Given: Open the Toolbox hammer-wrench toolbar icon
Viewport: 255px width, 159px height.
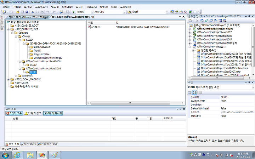Looking at the screenshot, I should 186,12.
